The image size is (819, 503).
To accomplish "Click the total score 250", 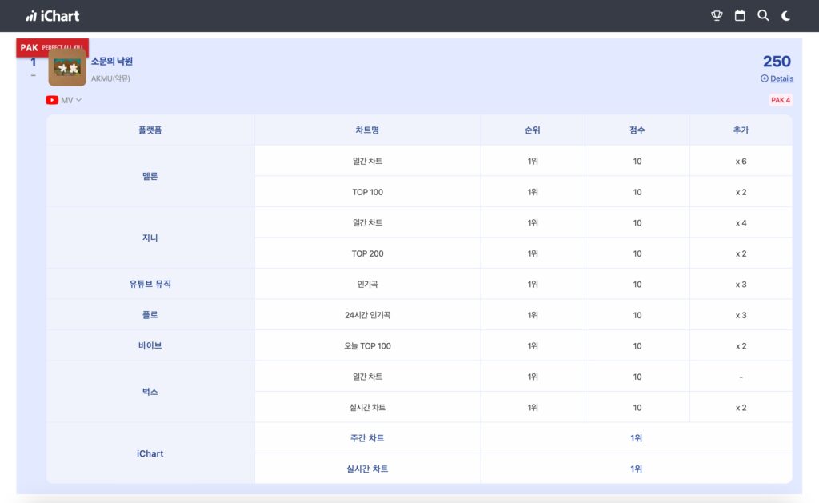I will (777, 61).
